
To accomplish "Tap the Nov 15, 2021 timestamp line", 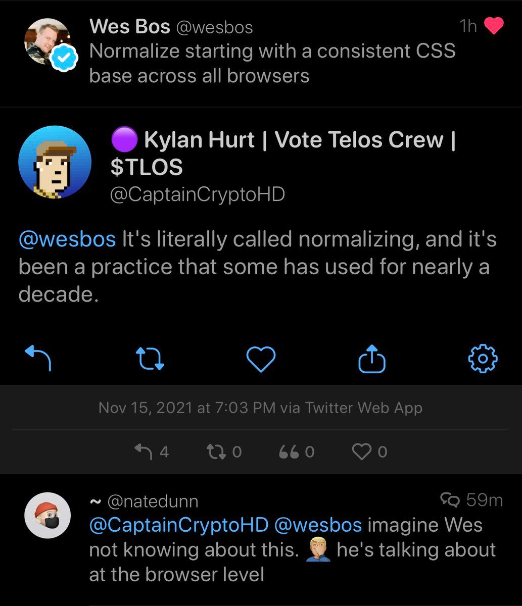I will click(x=260, y=408).
